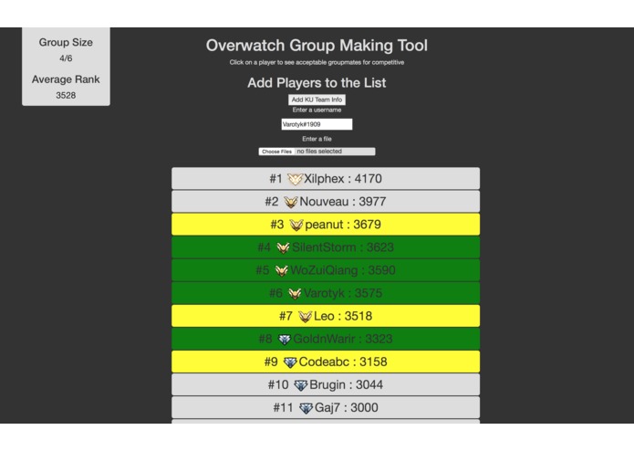Deselect player #6 Varotyk : 3575
The height and width of the screenshot is (451, 634).
point(326,293)
